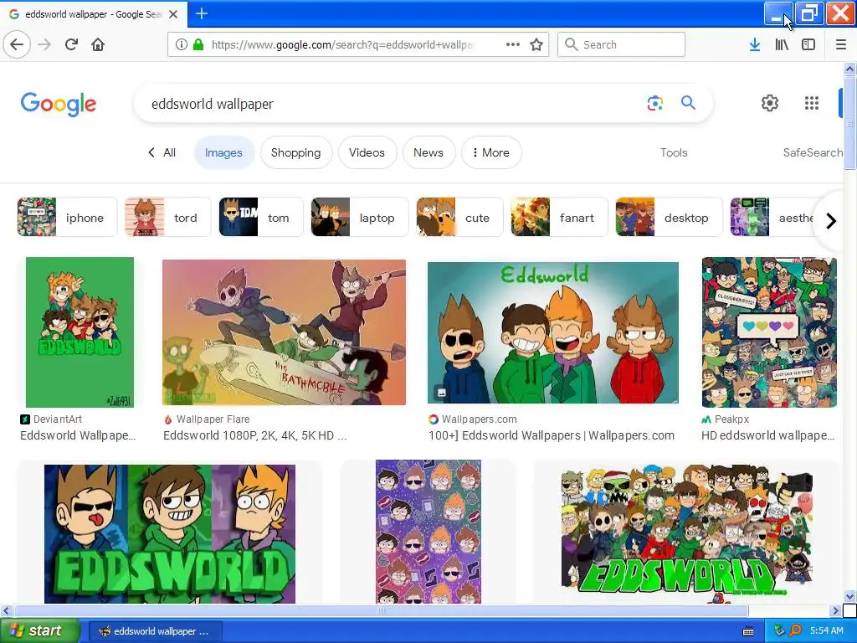This screenshot has height=643, width=857.
Task: Open a new tab with plus button
Action: 201,13
